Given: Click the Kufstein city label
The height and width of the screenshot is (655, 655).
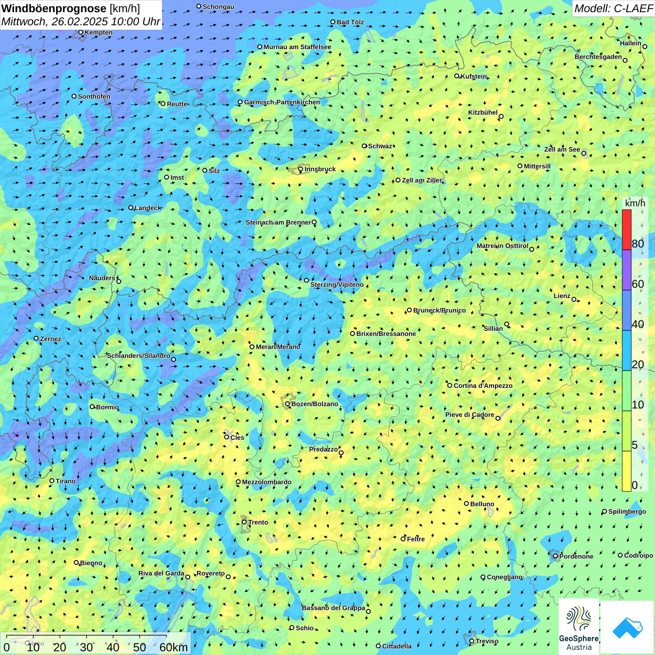Looking at the screenshot, I should pos(473,76).
